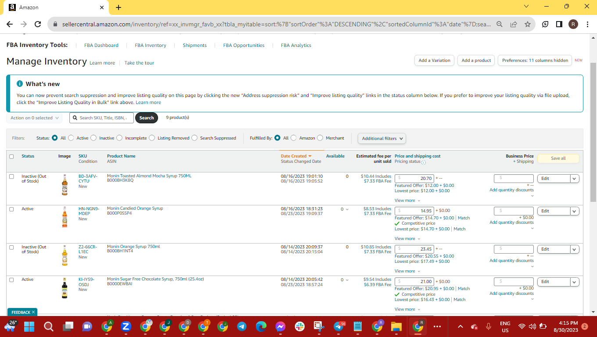Select the Monin Candied Orange Syrup row checkbox
Screen dimensions: 597x337
point(11,209)
